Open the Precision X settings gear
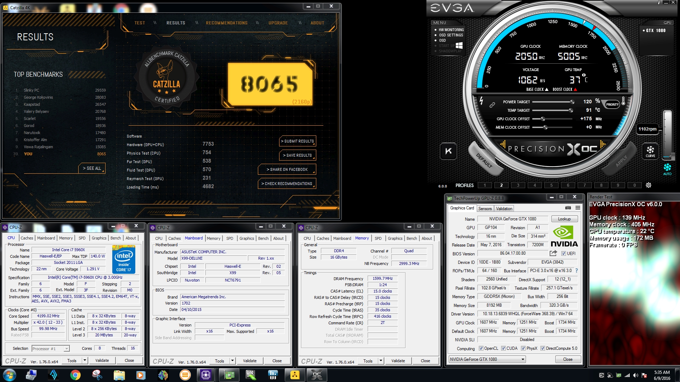Screen dimensions: 680x382 pyautogui.click(x=648, y=185)
